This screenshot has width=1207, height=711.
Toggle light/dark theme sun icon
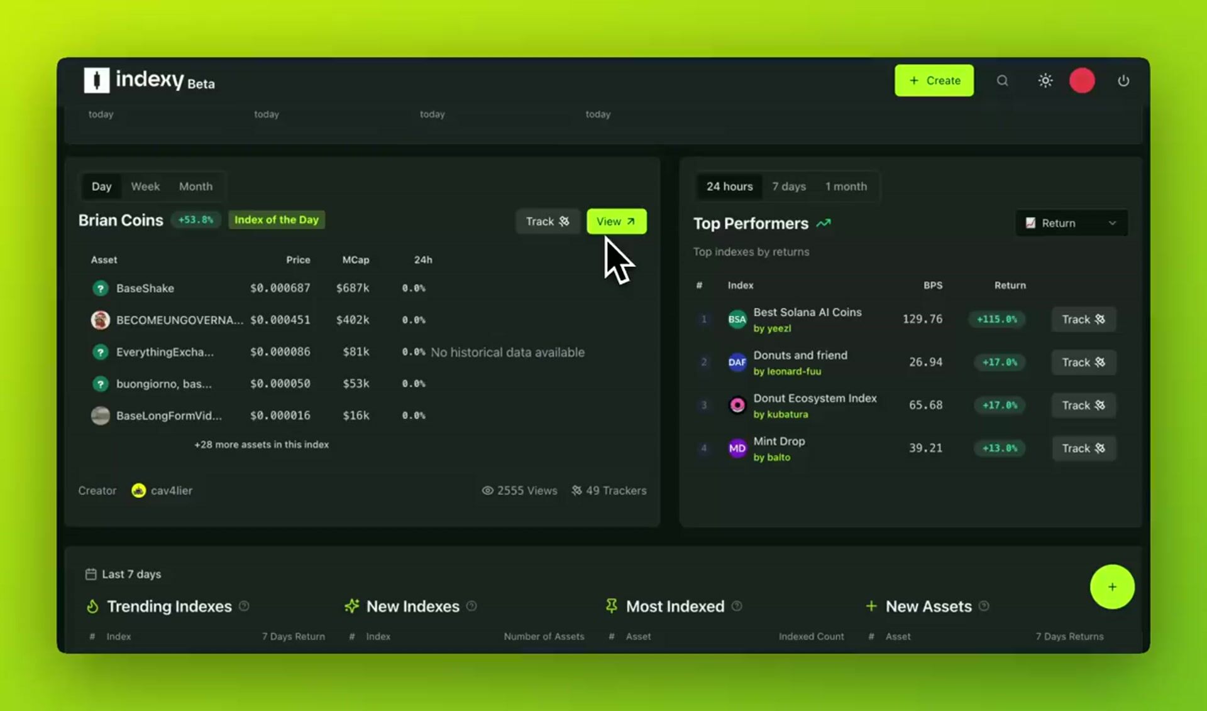click(x=1045, y=80)
